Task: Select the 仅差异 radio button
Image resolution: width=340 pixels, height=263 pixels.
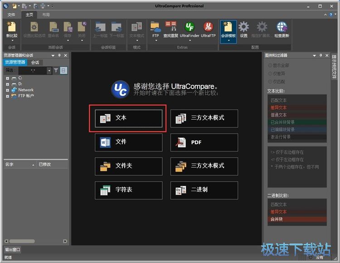Action: tap(270, 74)
